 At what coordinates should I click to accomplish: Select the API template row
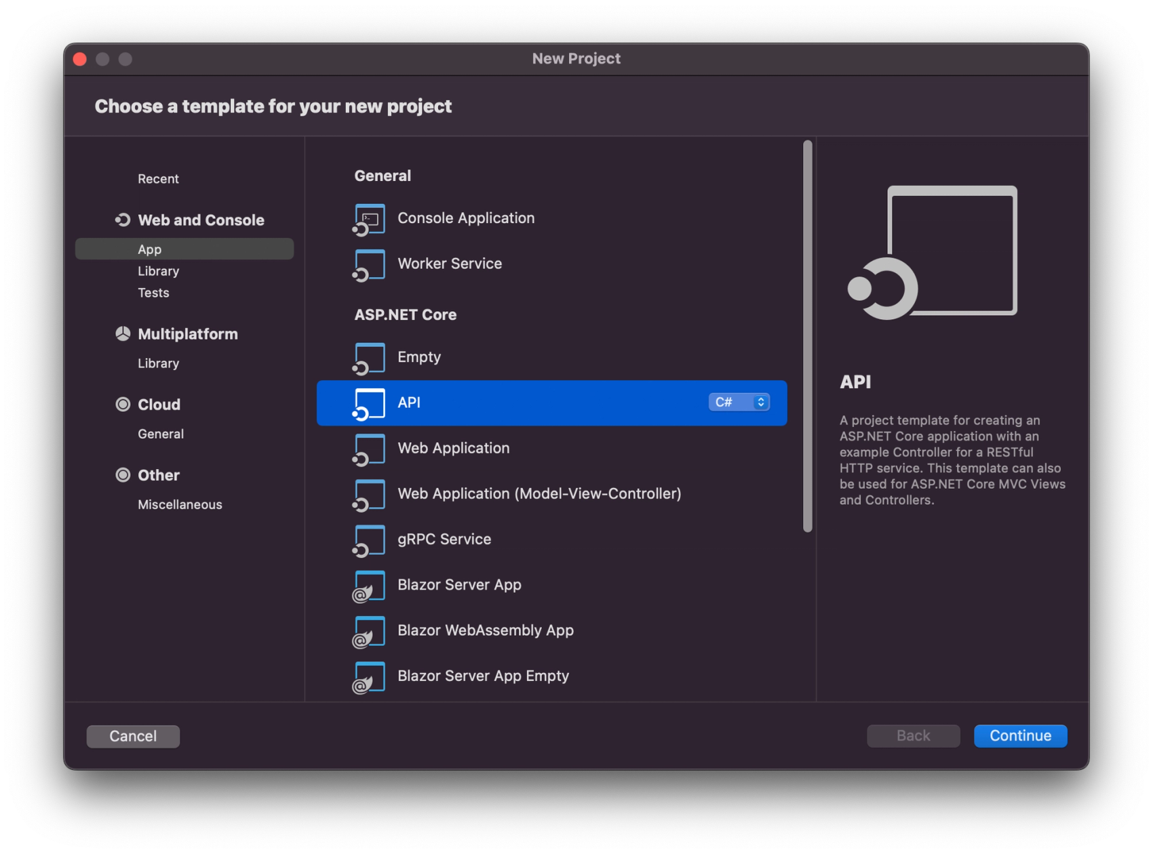click(551, 403)
